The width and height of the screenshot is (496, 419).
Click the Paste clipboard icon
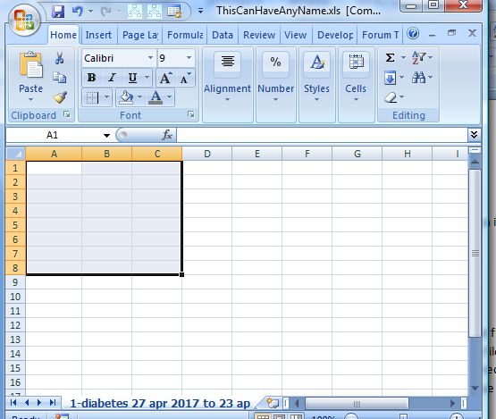[30, 64]
